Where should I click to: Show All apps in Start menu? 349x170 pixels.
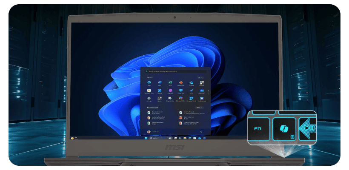tap(200, 78)
